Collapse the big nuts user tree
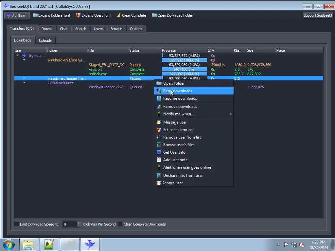The height and width of the screenshot is (251, 335). coord(18,56)
